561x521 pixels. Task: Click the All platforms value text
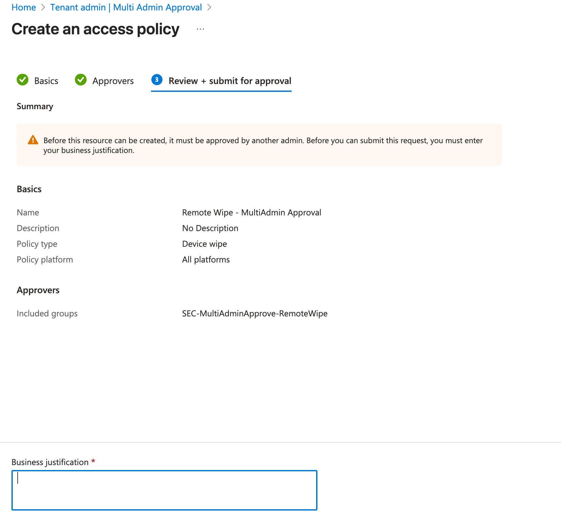click(206, 260)
